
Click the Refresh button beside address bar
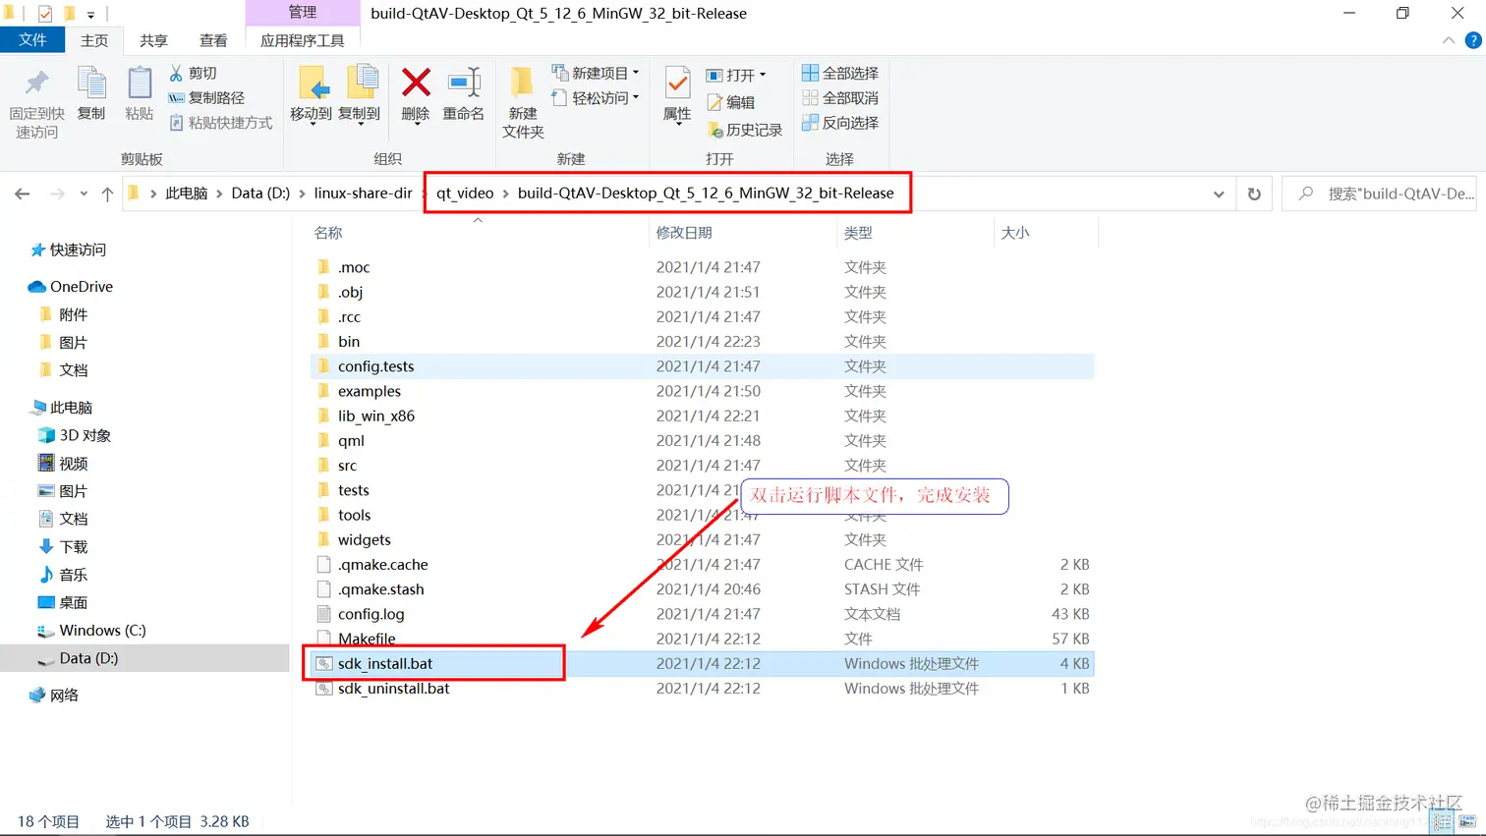(x=1254, y=194)
